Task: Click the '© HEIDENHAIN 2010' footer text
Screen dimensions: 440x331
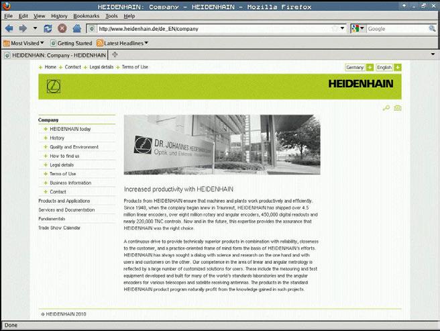Action: 64,314
